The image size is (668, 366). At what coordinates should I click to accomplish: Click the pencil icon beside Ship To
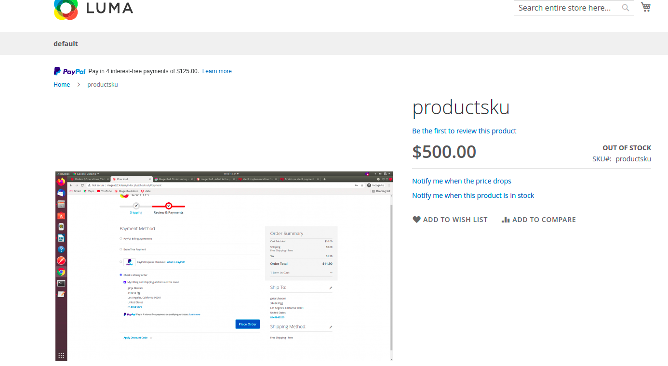pos(331,288)
